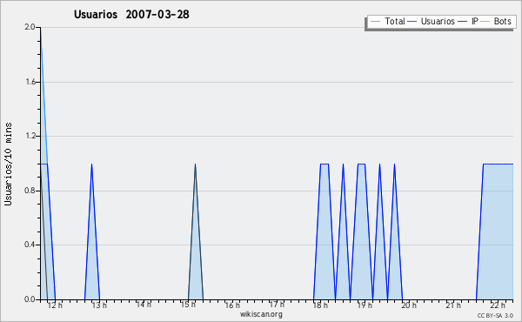This screenshot has height=322, width=522.
Task: Click the 16 h axis label
Action: point(232,305)
